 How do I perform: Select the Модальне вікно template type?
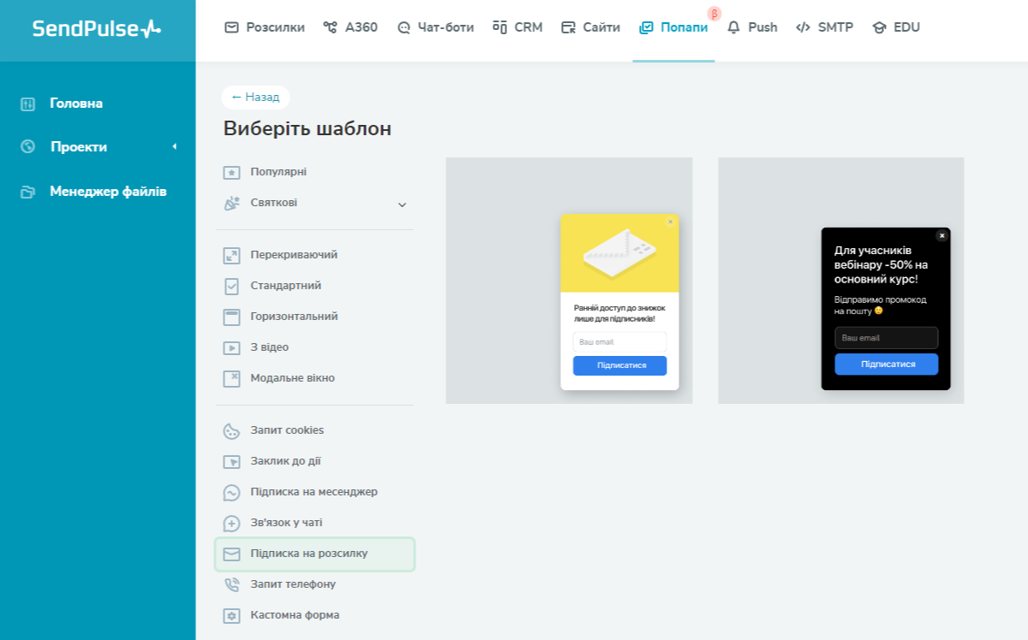[292, 378]
